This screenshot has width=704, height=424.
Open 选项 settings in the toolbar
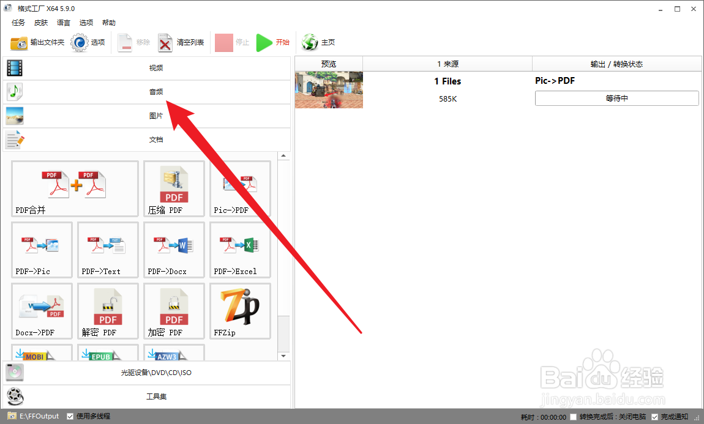click(x=88, y=43)
